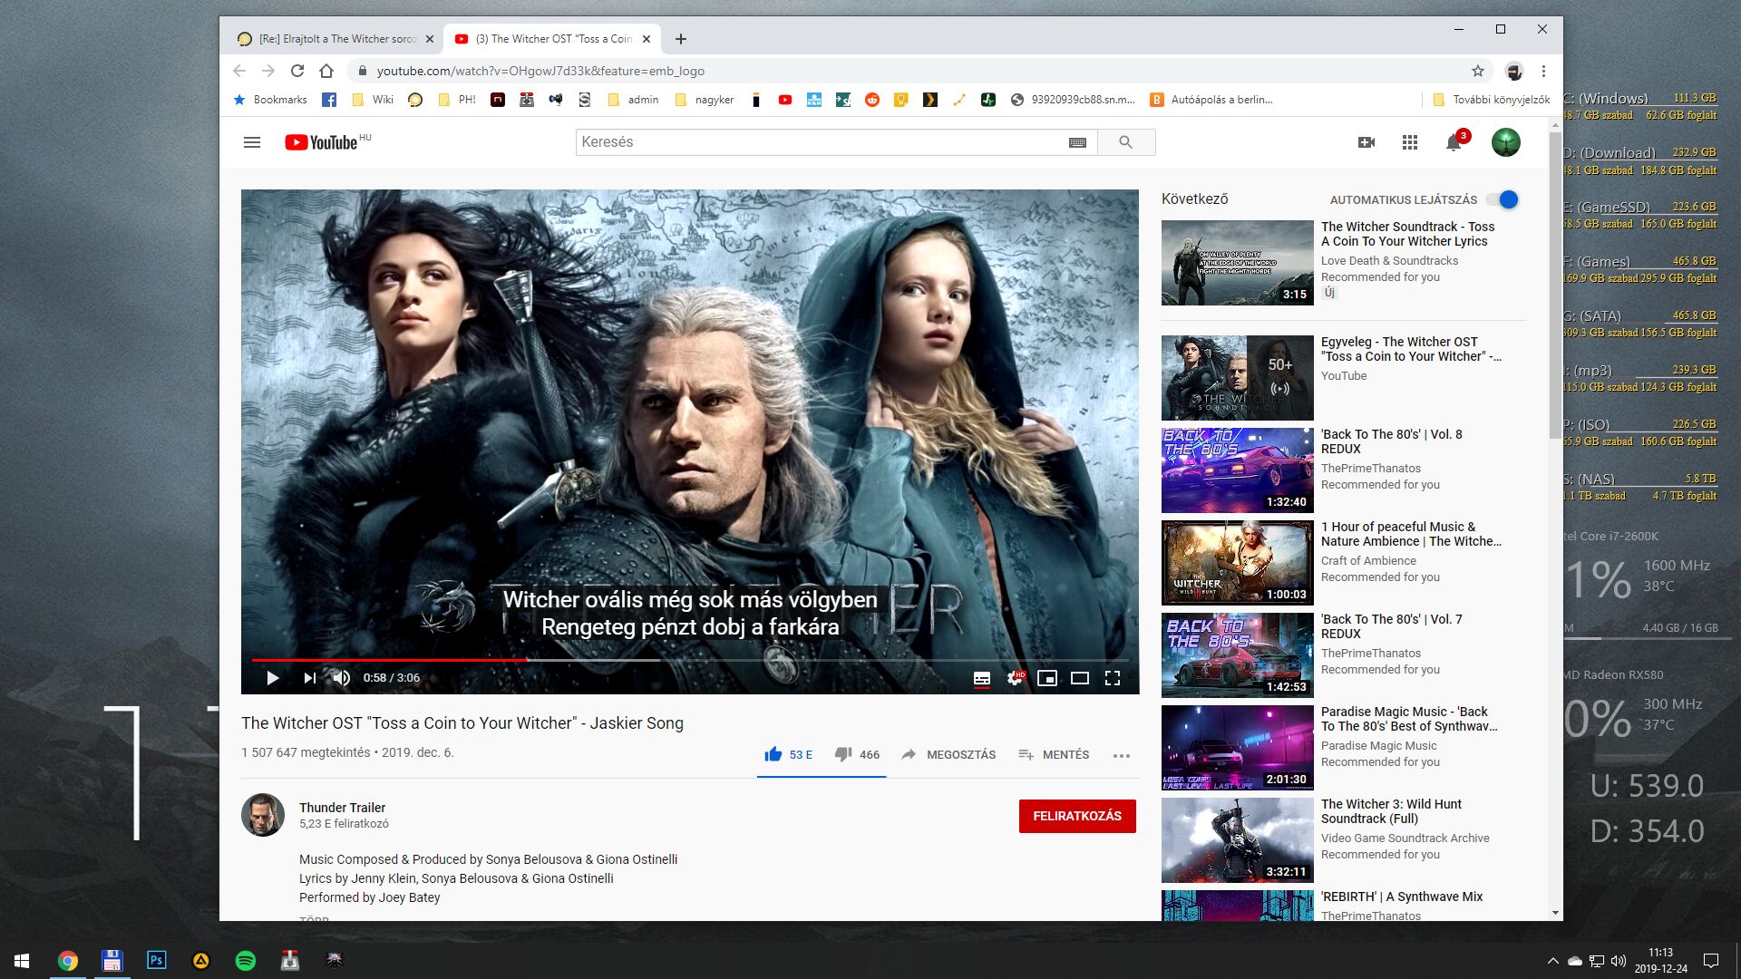The height and width of the screenshot is (979, 1741).
Task: Open Thunder Trailer channel name
Action: 342,808
